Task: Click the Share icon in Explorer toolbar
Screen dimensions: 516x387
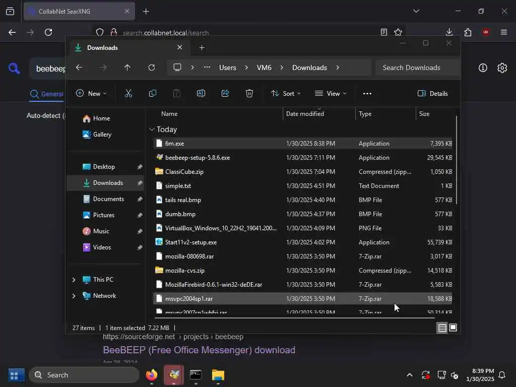Action: 225,93
